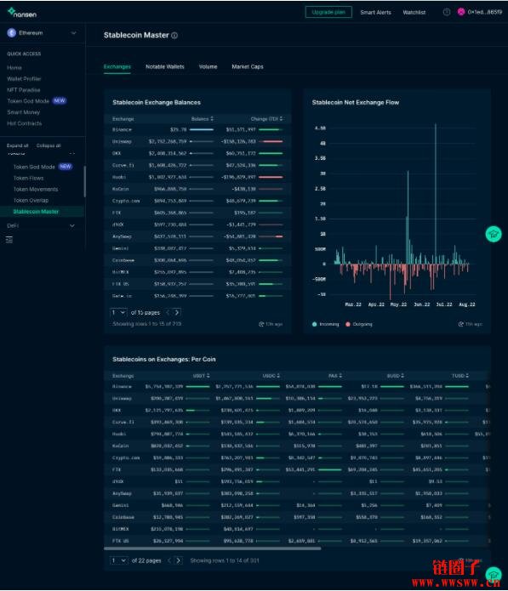Screen dimensions: 508x591
Task: Select Token Overlap in the sidebar
Action: point(31,200)
